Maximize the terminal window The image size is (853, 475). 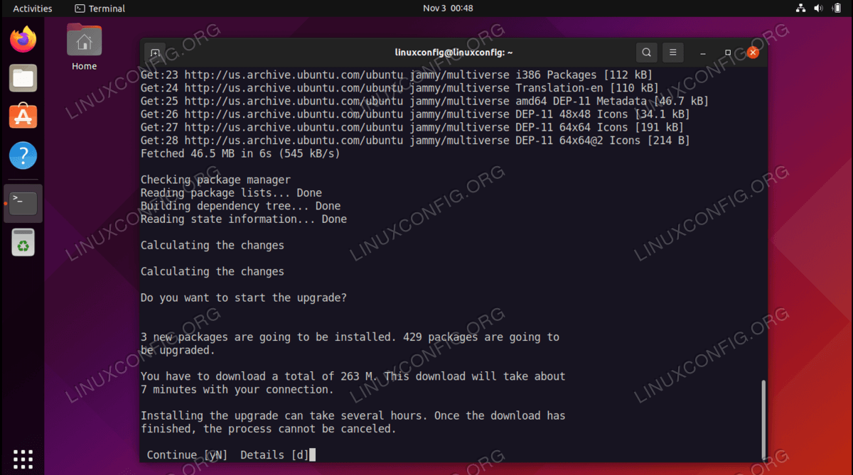pos(728,53)
